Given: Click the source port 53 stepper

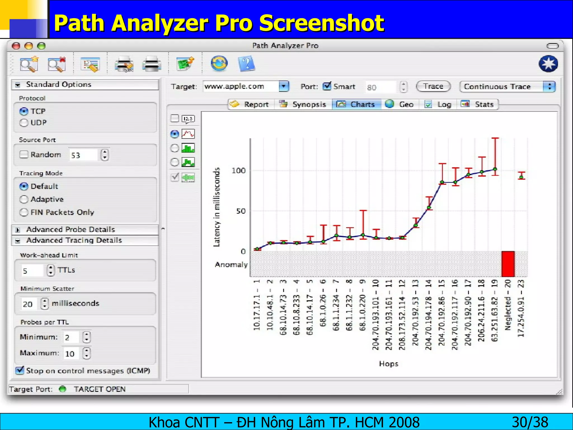Looking at the screenshot, I should pyautogui.click(x=105, y=155).
